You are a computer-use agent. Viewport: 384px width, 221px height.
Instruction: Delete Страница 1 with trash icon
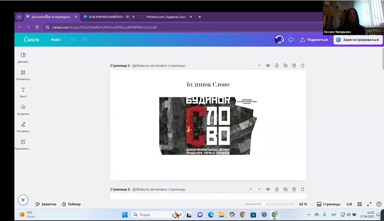pyautogui.click(x=294, y=66)
